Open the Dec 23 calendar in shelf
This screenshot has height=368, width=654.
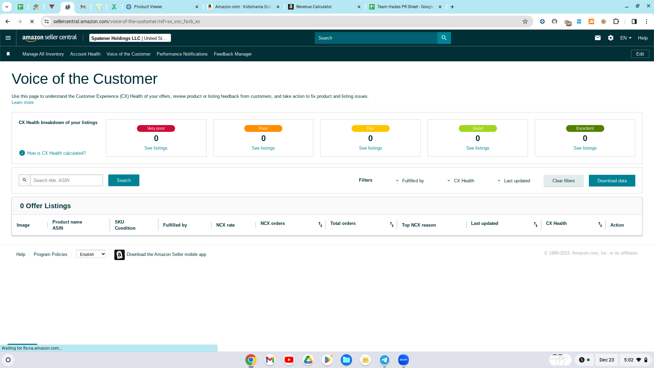pyautogui.click(x=607, y=360)
